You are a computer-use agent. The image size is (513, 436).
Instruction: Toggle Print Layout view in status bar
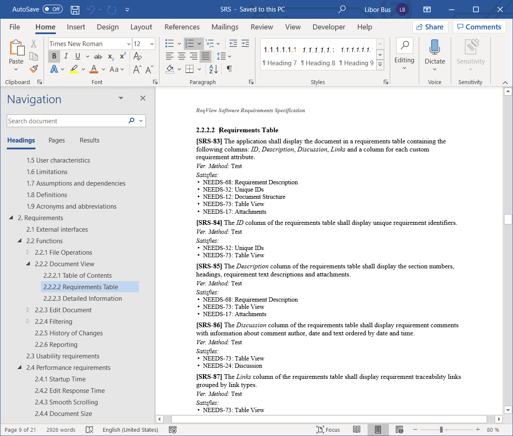point(378,430)
